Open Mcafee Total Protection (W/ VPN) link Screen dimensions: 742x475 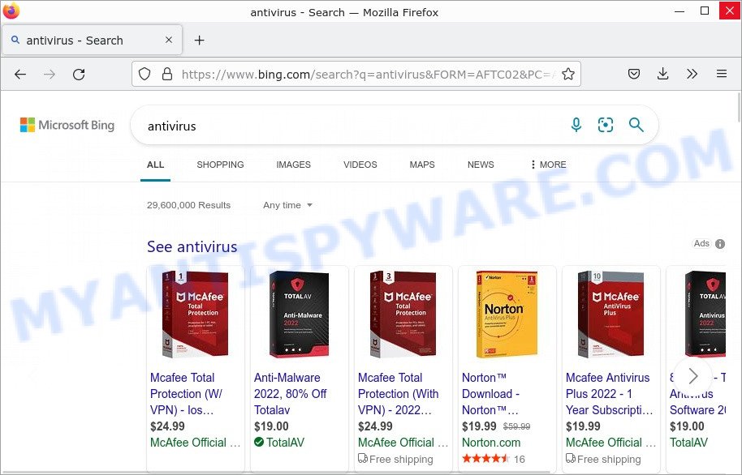click(186, 394)
